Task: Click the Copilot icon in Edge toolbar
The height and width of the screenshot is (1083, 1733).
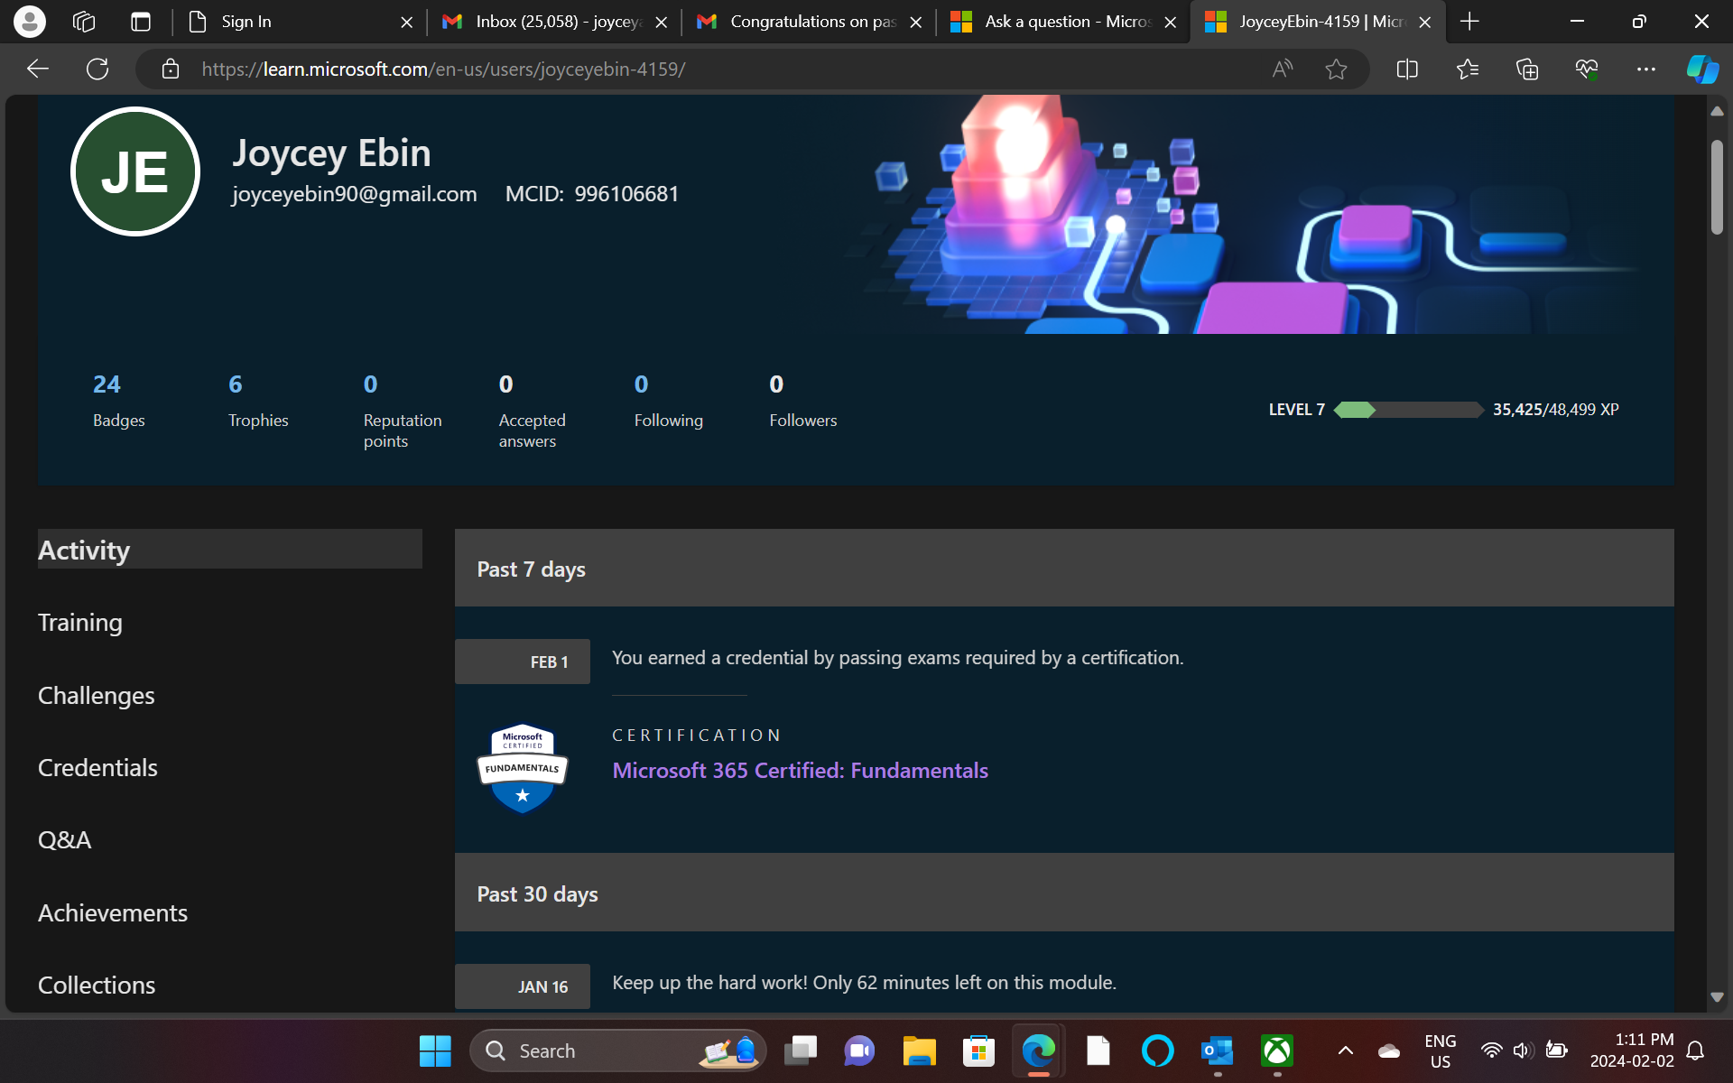Action: [x=1702, y=69]
